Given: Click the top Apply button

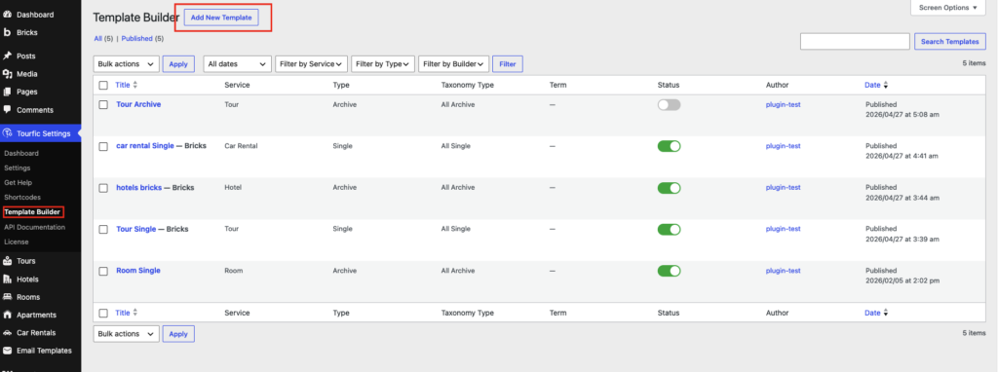Looking at the screenshot, I should (x=178, y=63).
